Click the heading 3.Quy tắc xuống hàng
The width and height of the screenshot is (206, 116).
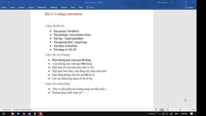pos(57,84)
